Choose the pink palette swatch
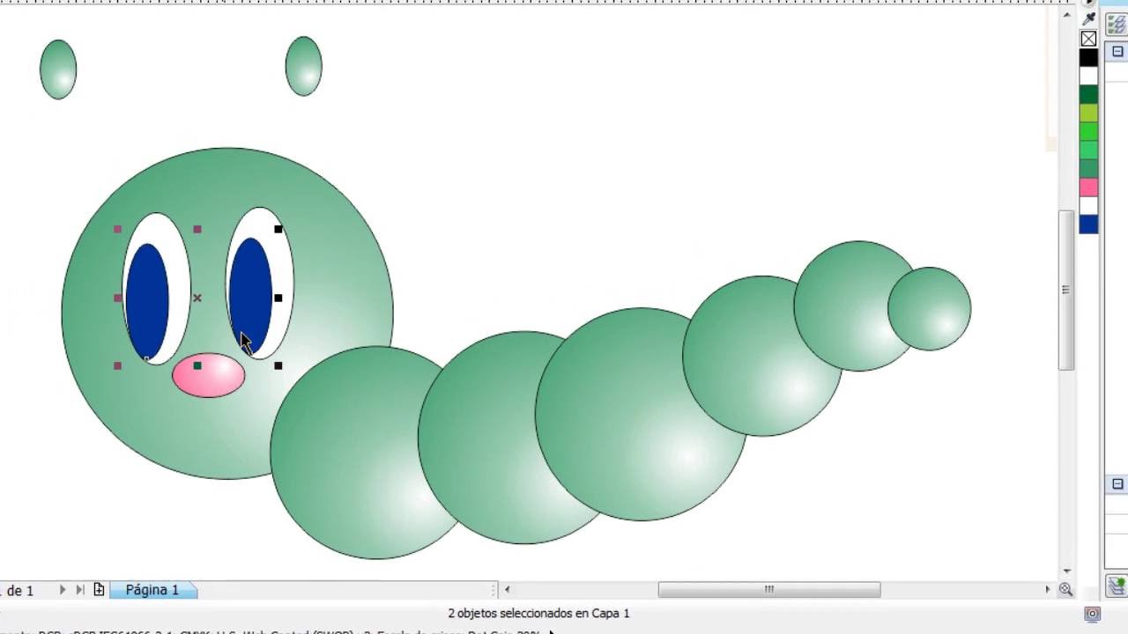The width and height of the screenshot is (1128, 634). (x=1089, y=187)
